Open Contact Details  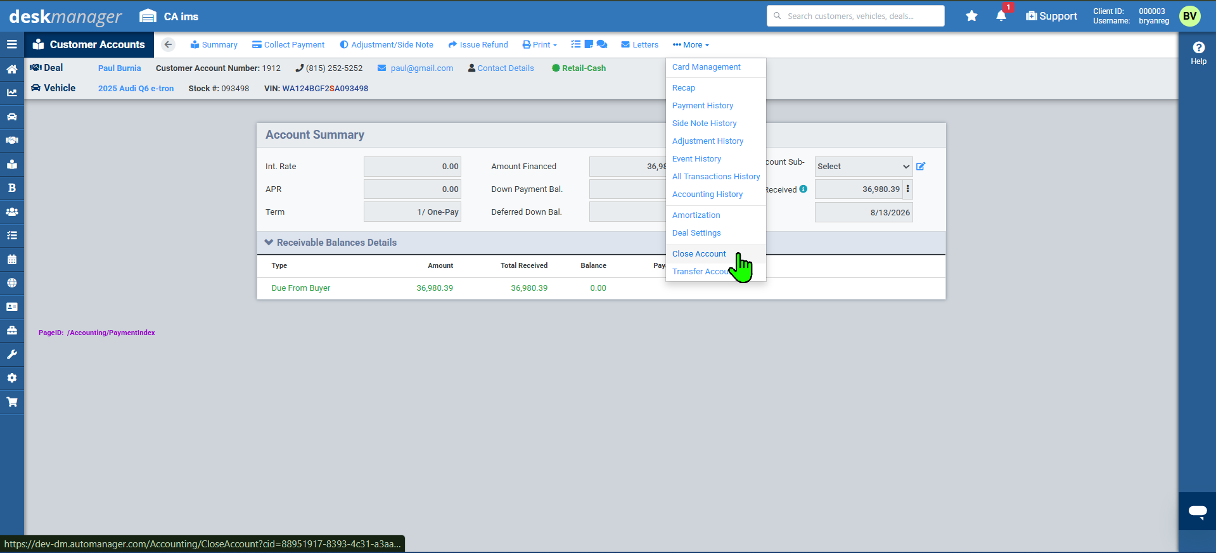(x=501, y=68)
